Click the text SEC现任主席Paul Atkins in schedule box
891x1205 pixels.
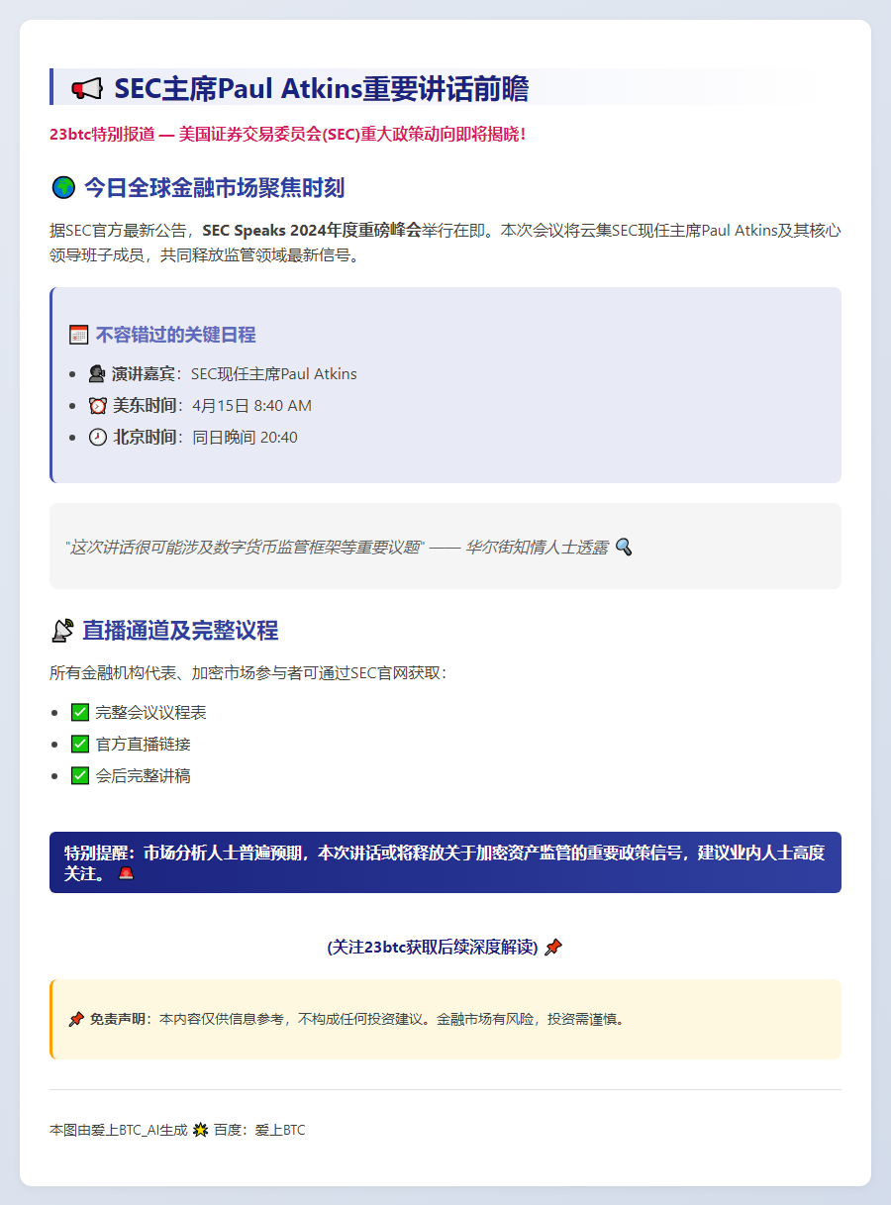(x=274, y=374)
